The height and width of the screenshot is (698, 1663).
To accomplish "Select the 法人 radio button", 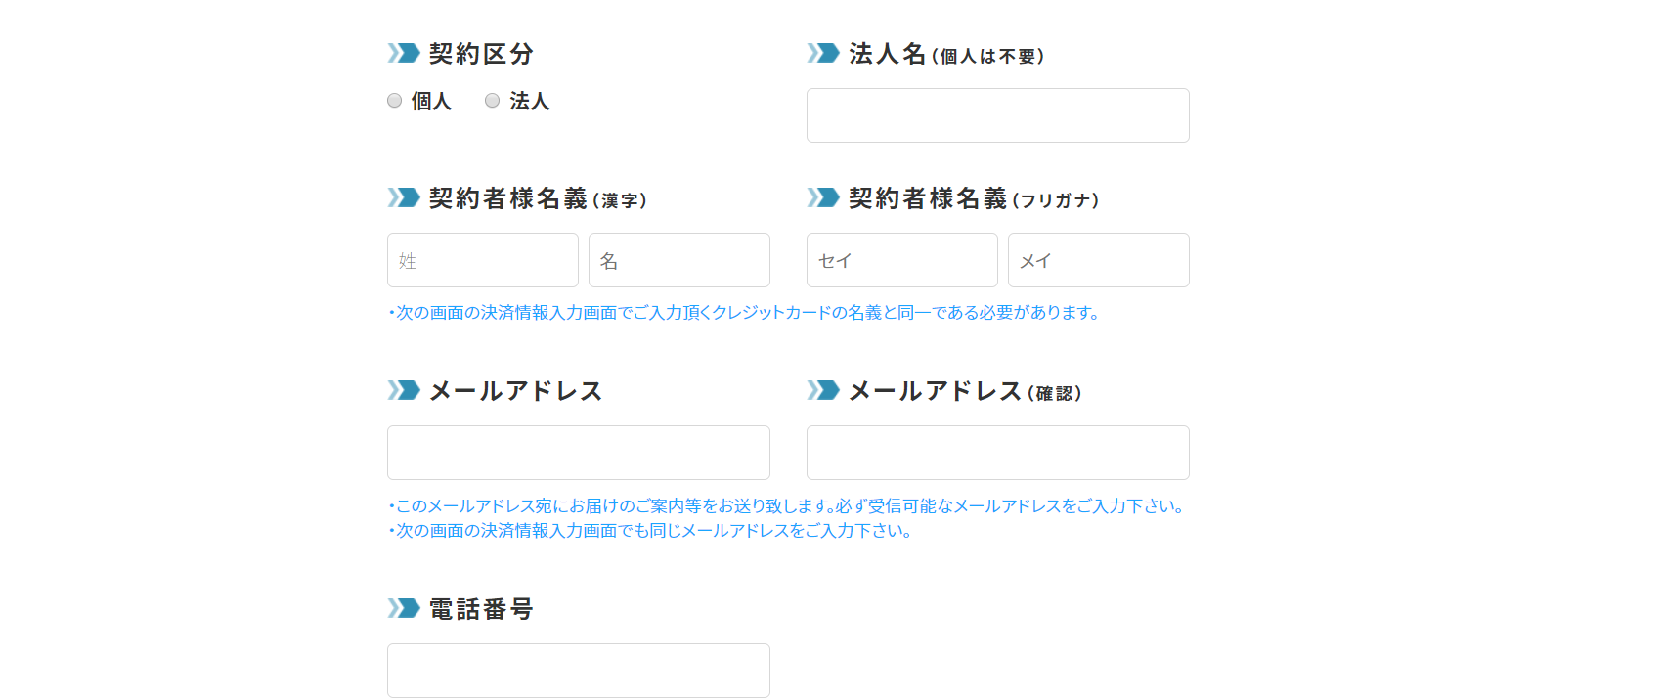I will 493,101.
